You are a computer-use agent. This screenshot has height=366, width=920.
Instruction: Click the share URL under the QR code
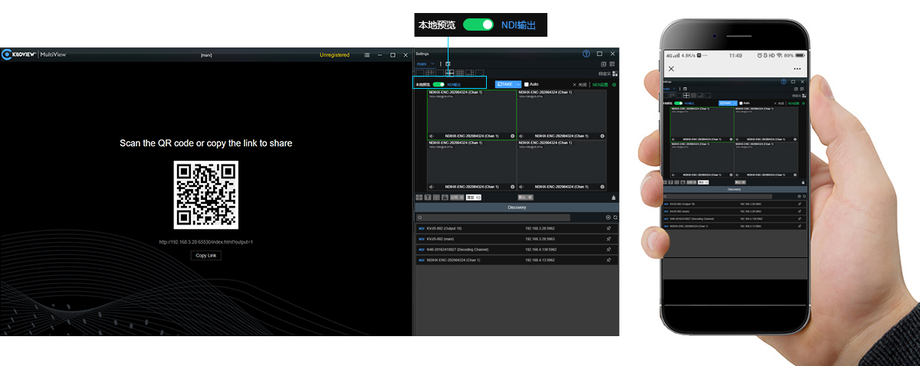[x=206, y=242]
